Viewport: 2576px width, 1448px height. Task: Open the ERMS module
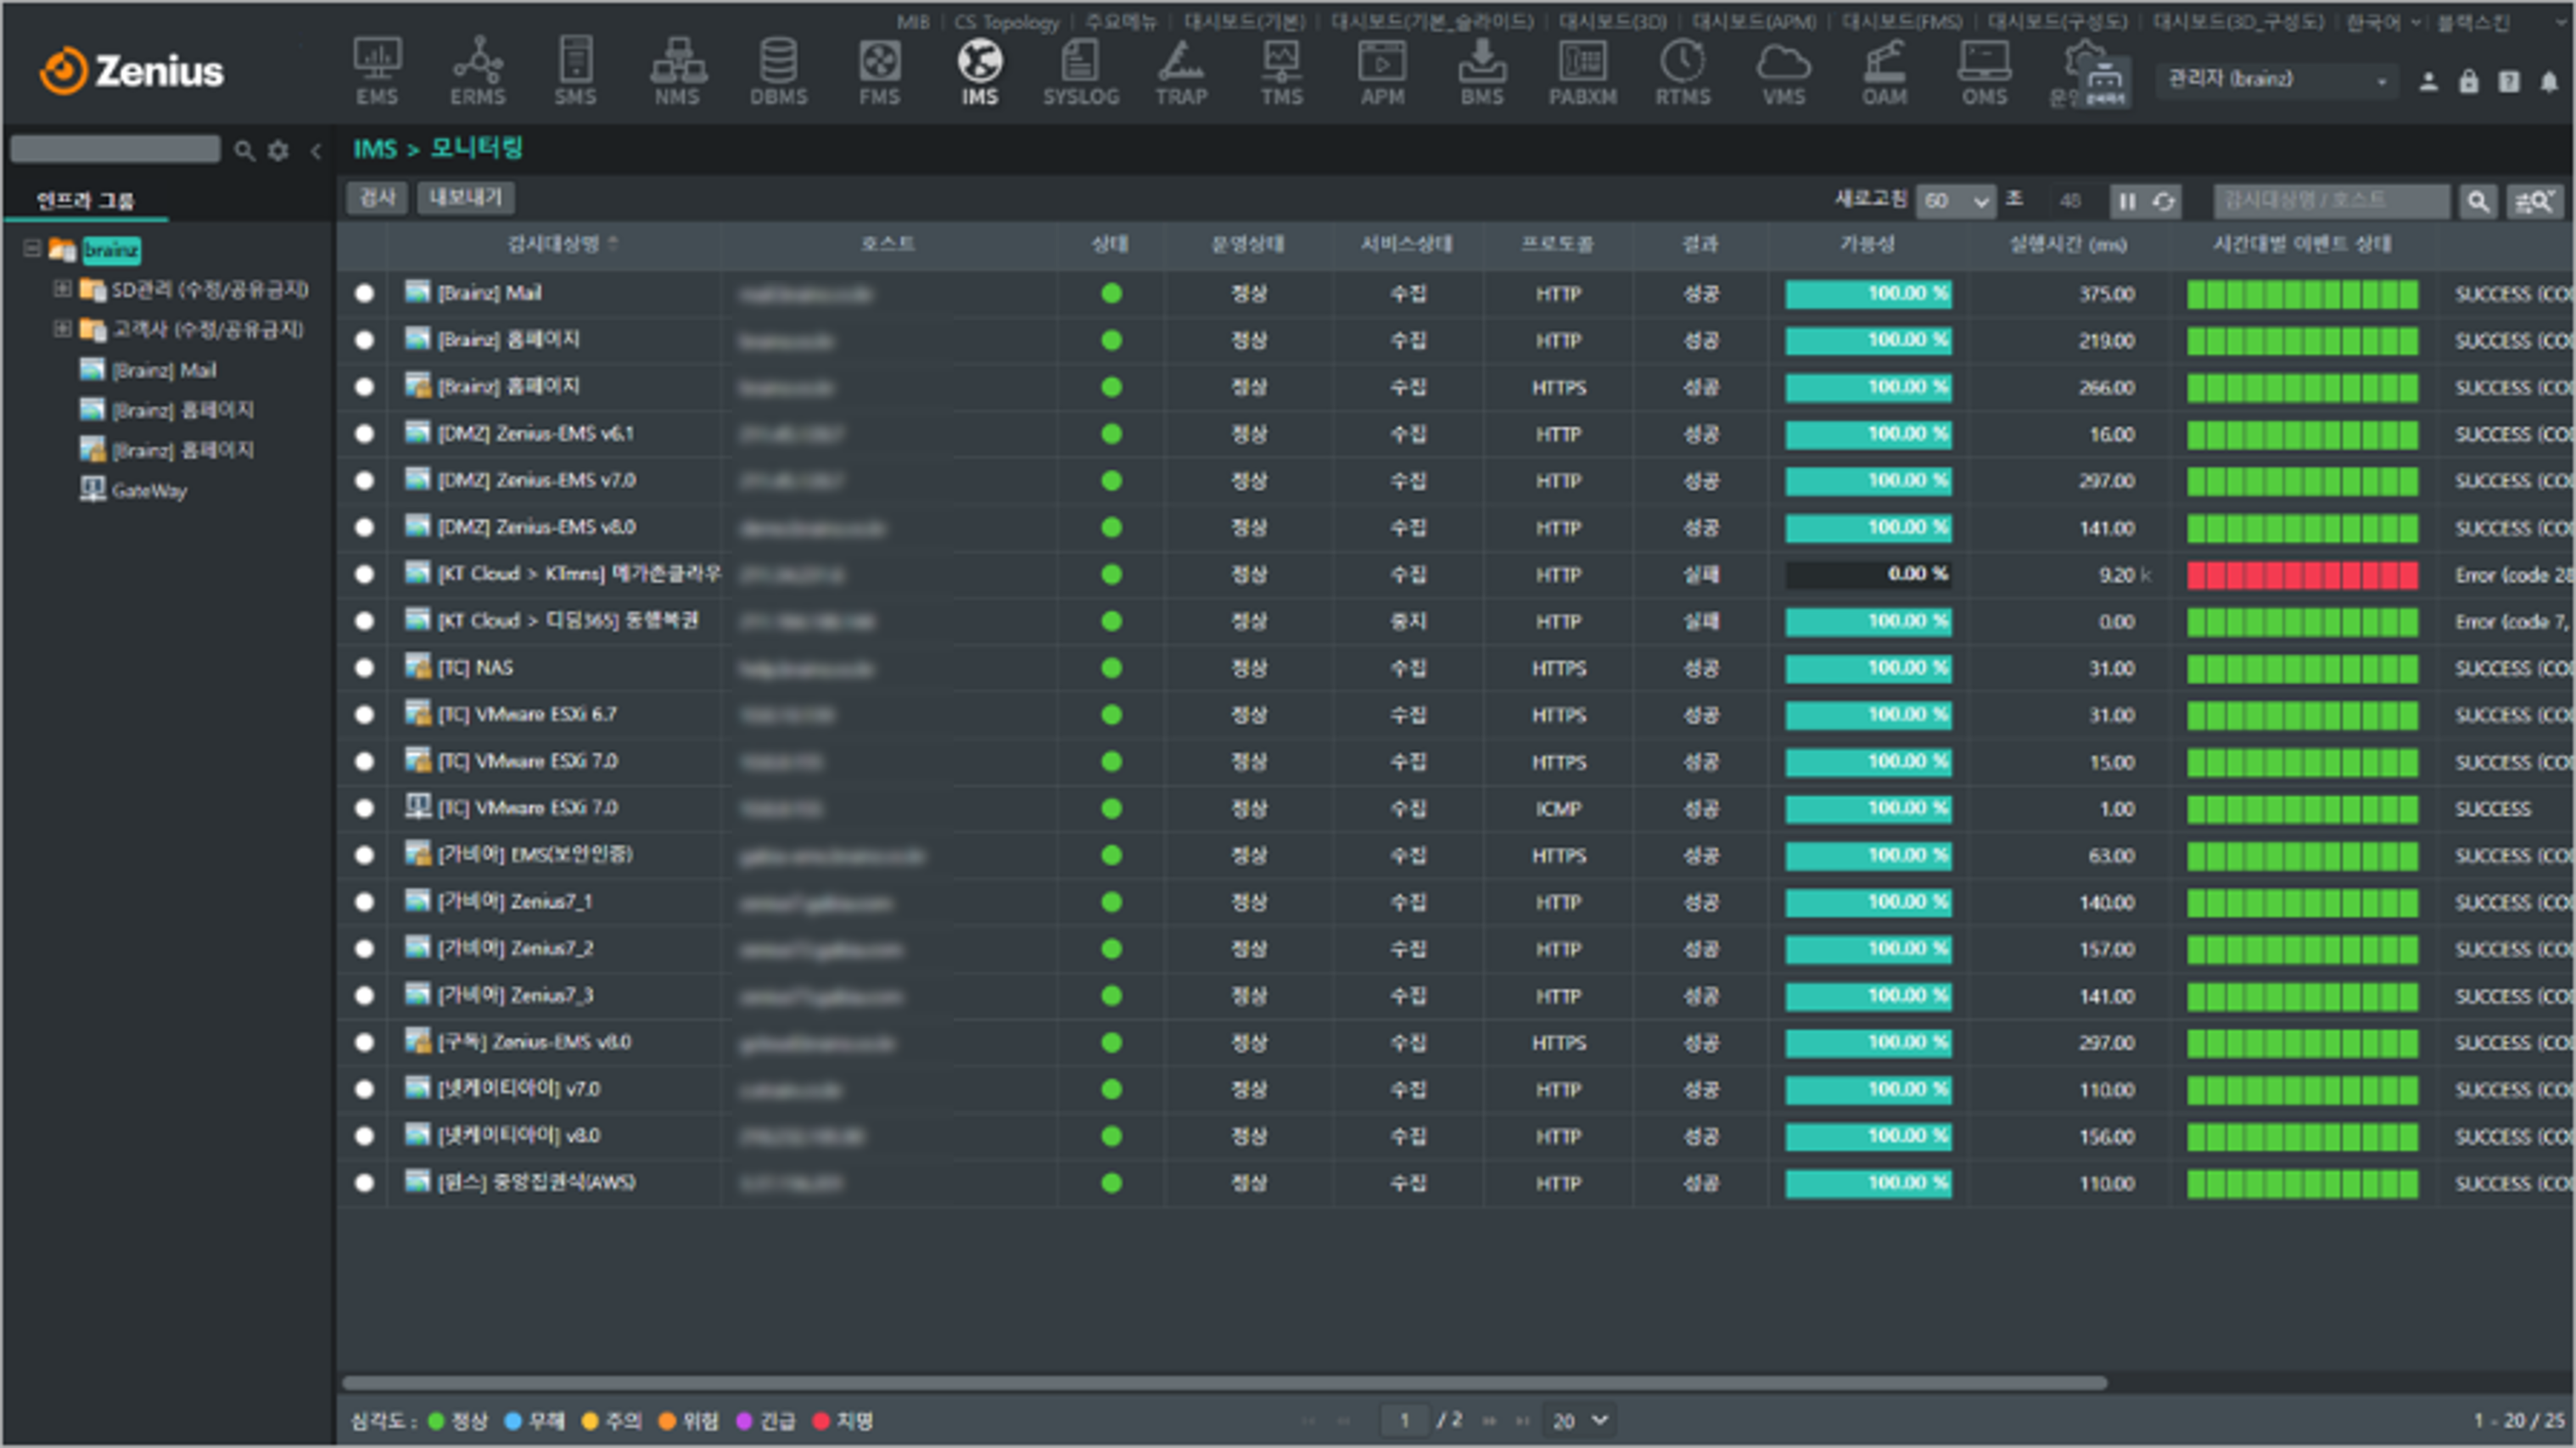coord(477,71)
